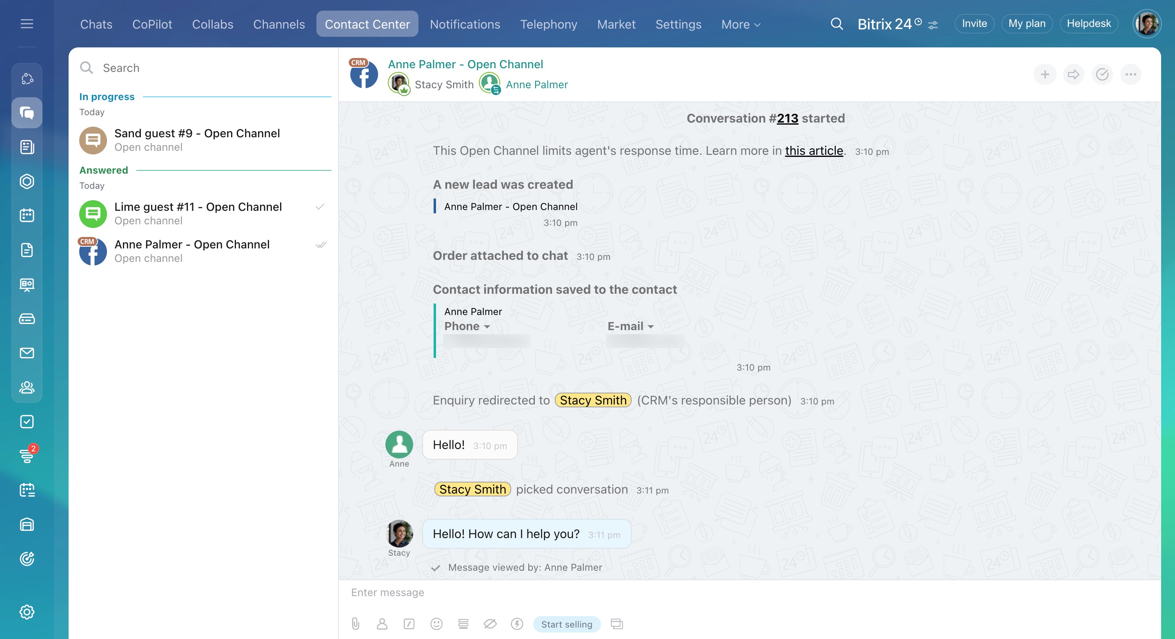1175x639 pixels.
Task: Switch to the Channels tab
Action: point(279,24)
